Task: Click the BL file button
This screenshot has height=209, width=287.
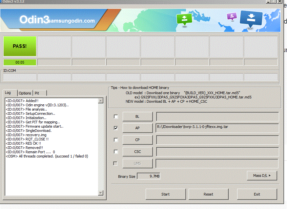Action: tap(137, 116)
